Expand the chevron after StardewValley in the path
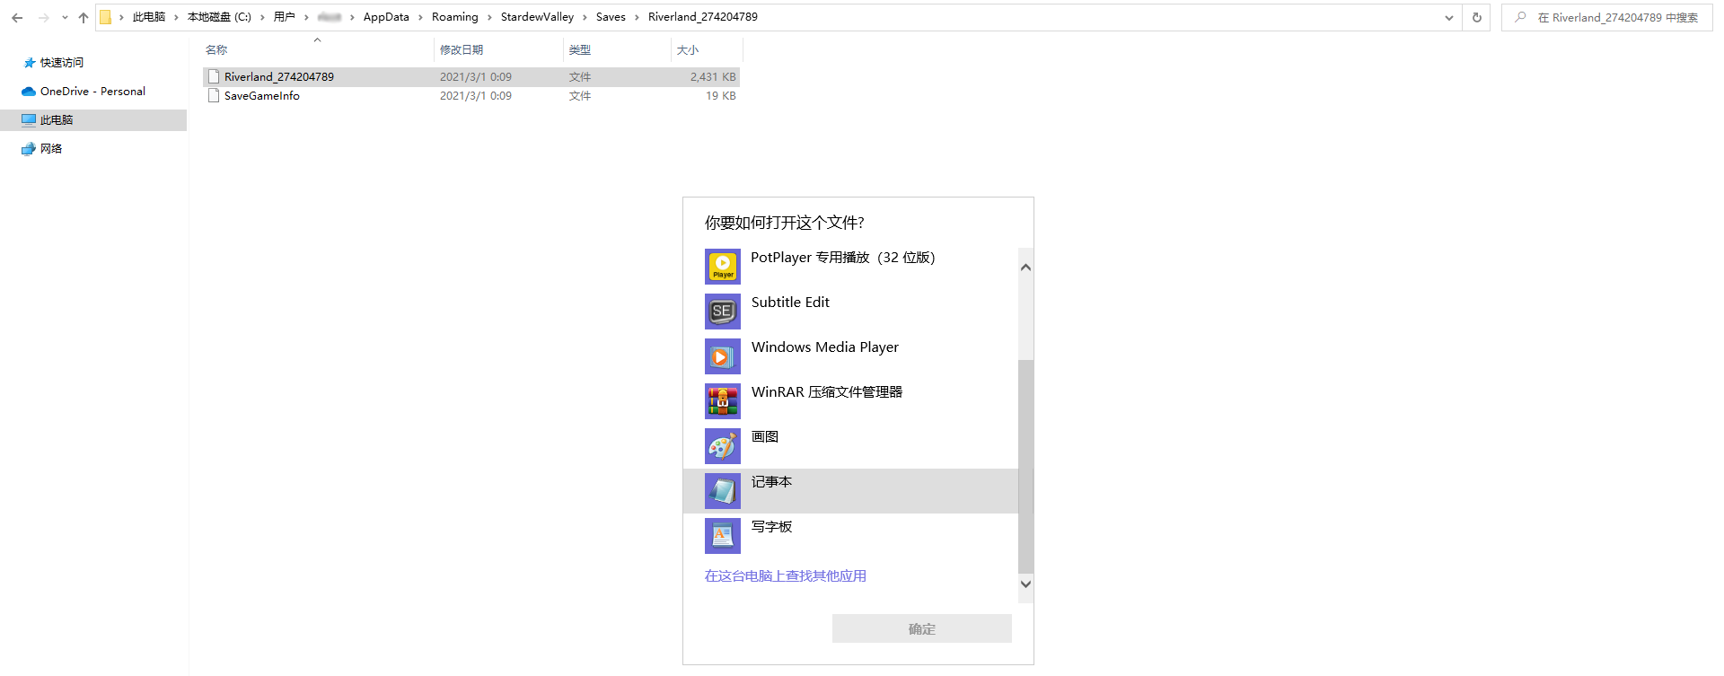 click(x=585, y=17)
